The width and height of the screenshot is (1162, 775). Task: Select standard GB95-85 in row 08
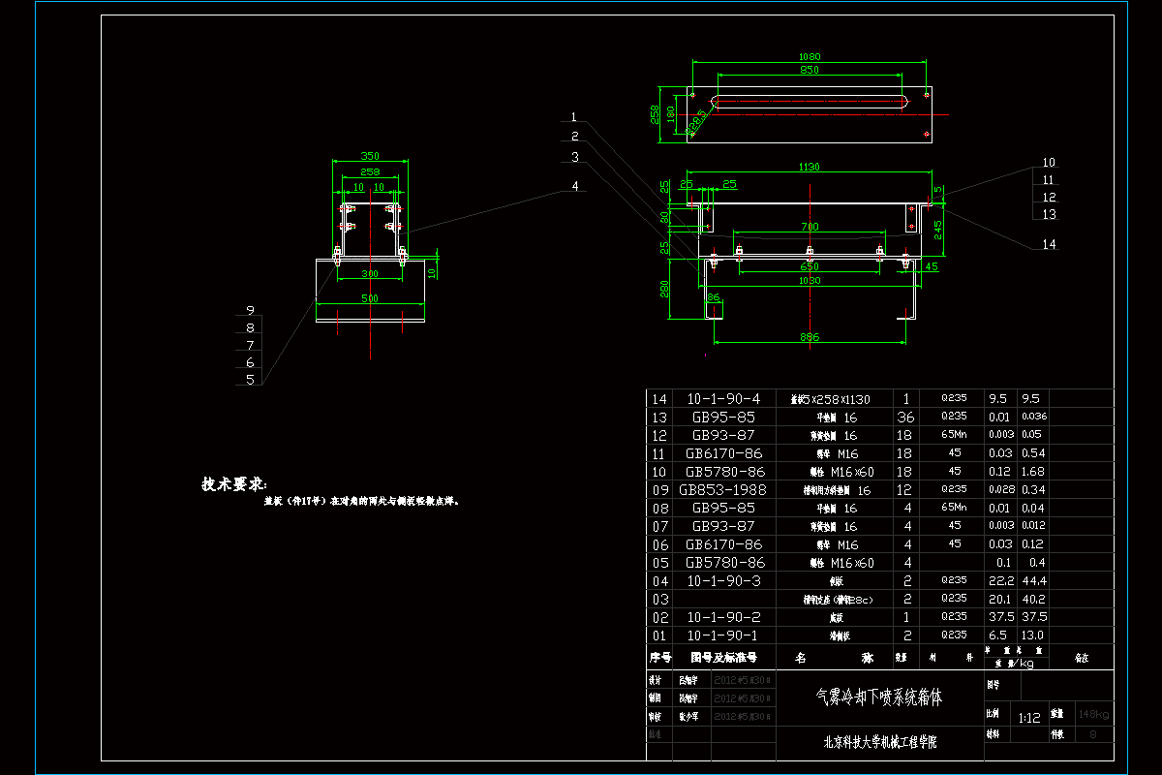click(x=725, y=508)
